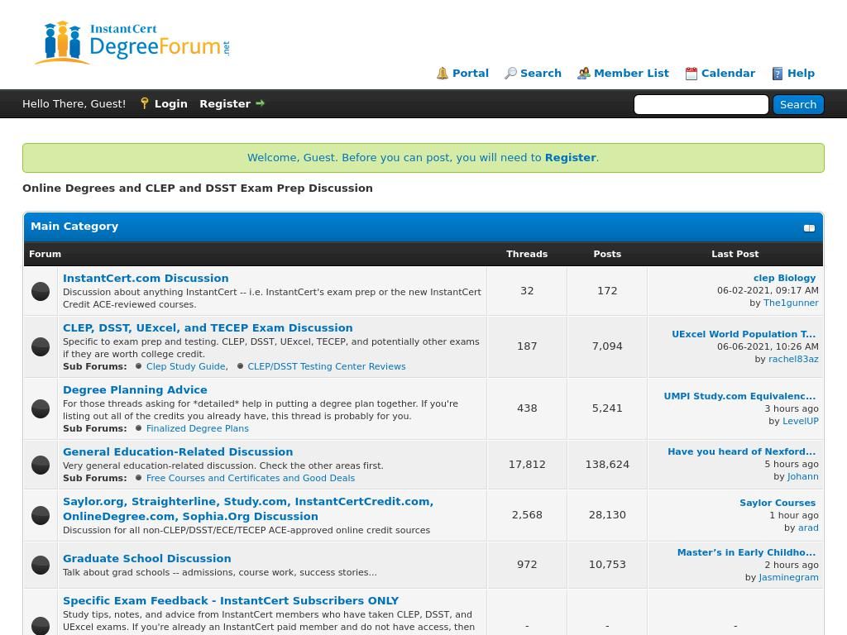Click the Calendar icon in header

(691, 74)
